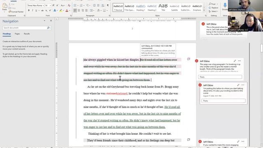Switch to Headings tab in Navigation

pos(7,34)
